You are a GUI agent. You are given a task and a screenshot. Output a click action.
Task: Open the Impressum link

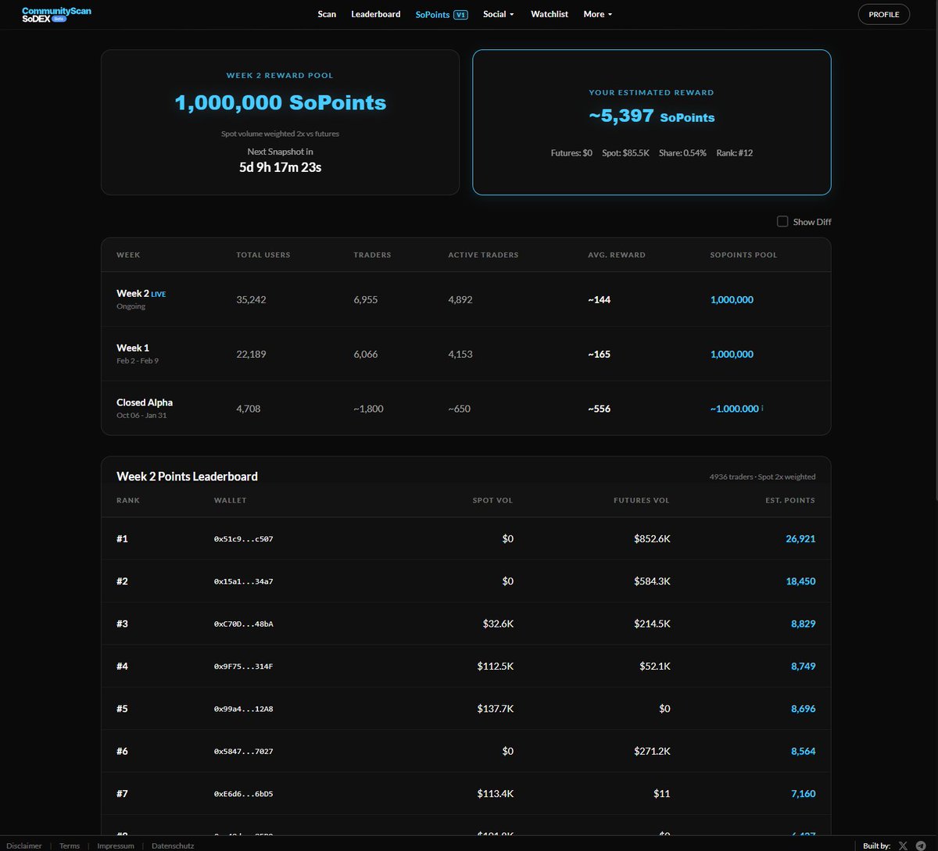coord(116,846)
